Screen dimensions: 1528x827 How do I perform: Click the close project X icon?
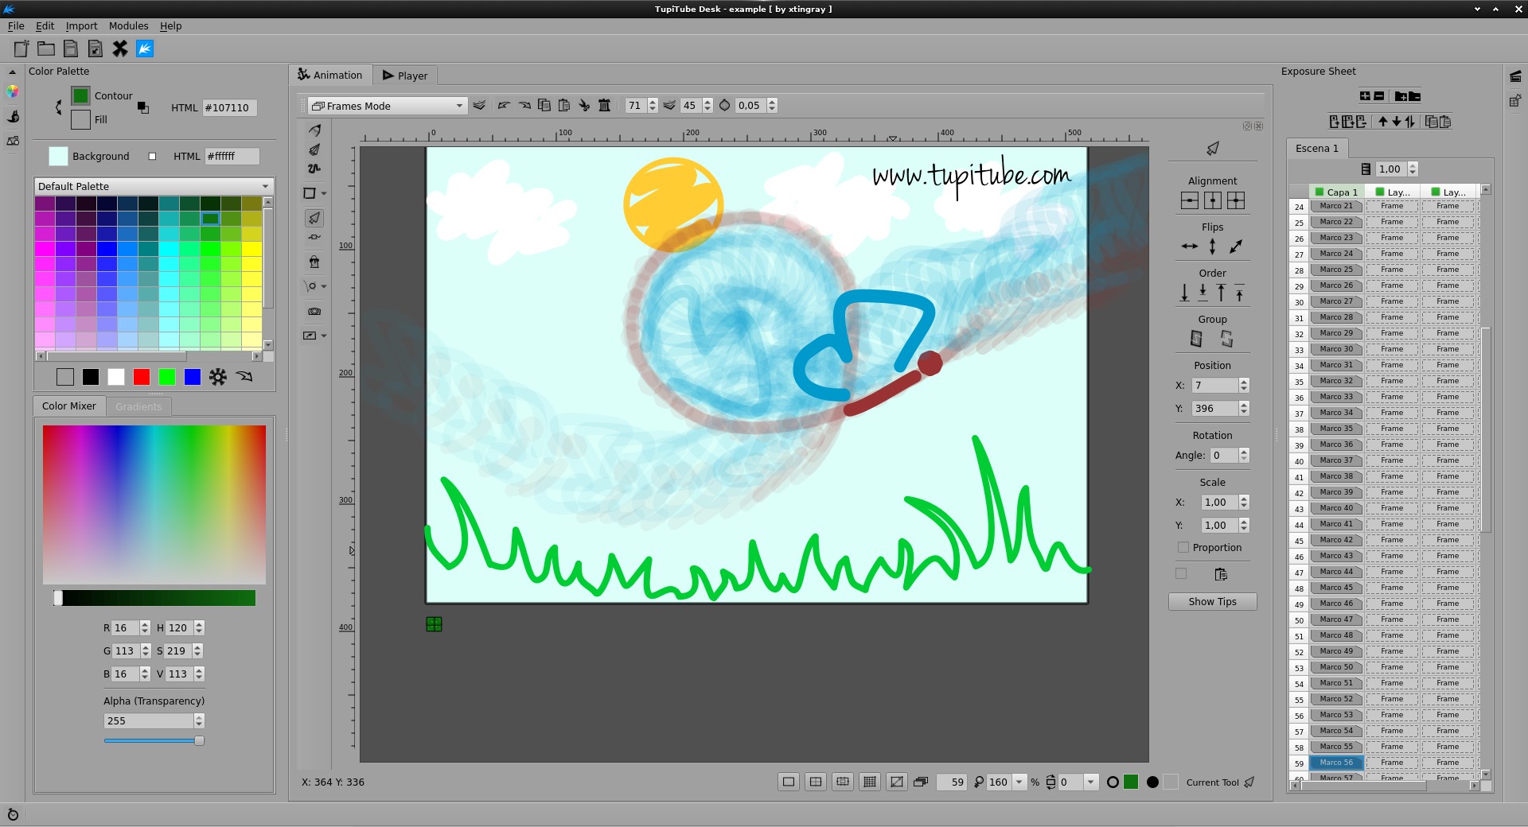click(x=120, y=49)
